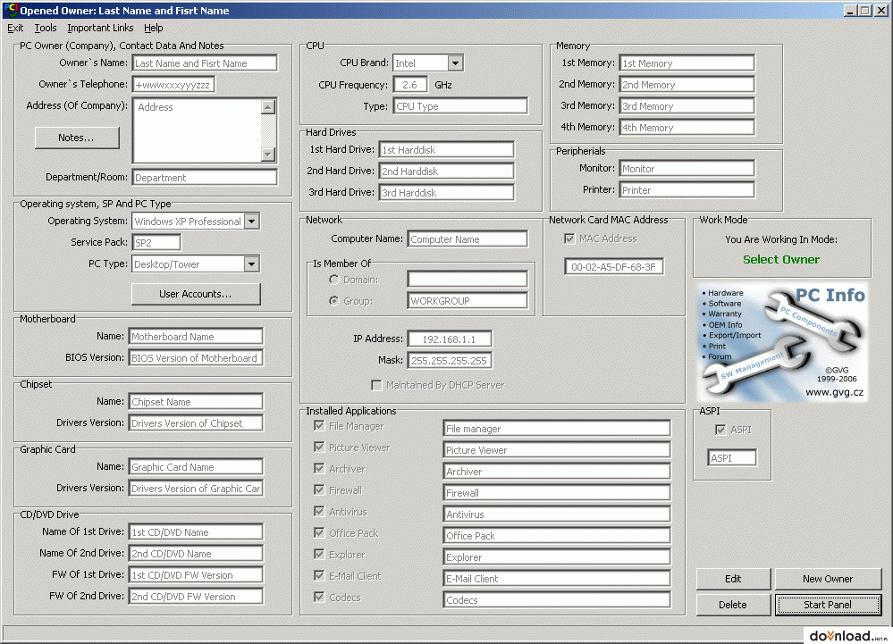Click the 1st Hard Drive field
The width and height of the screenshot is (893, 644).
pyautogui.click(x=447, y=150)
